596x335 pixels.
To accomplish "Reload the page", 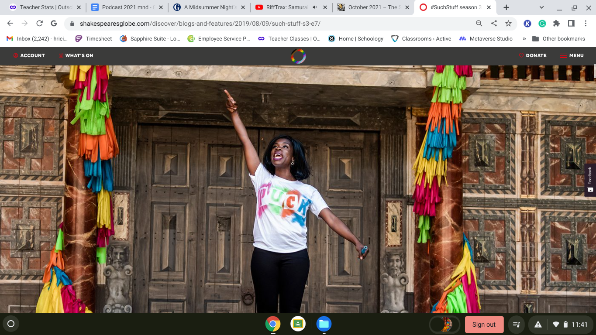I will (39, 24).
